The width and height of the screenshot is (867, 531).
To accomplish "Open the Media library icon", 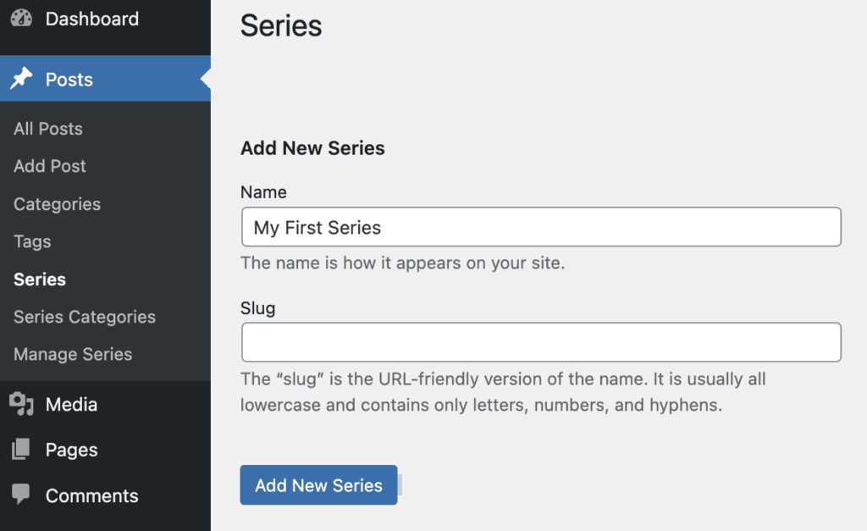I will pos(20,404).
